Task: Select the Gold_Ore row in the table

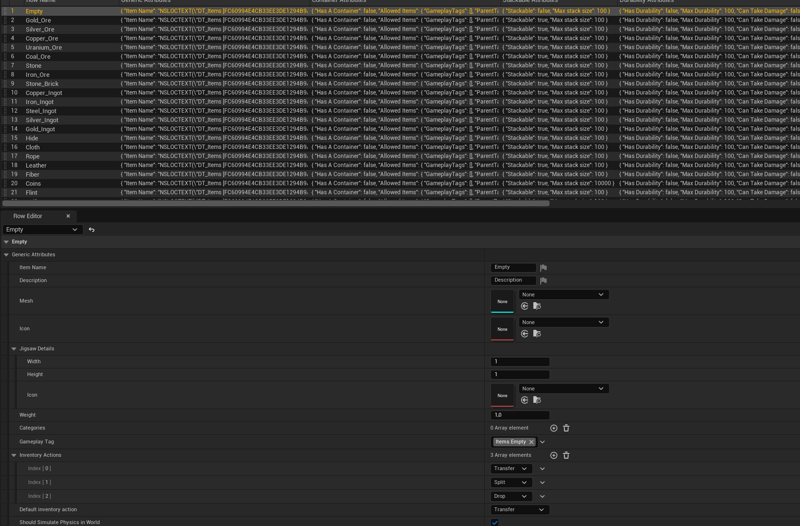Action: coord(400,20)
